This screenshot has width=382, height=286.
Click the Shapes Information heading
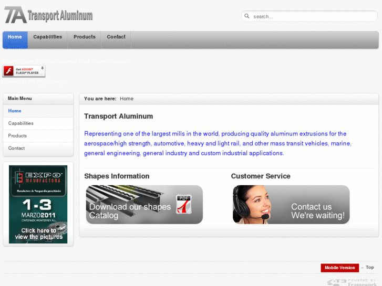117,176
